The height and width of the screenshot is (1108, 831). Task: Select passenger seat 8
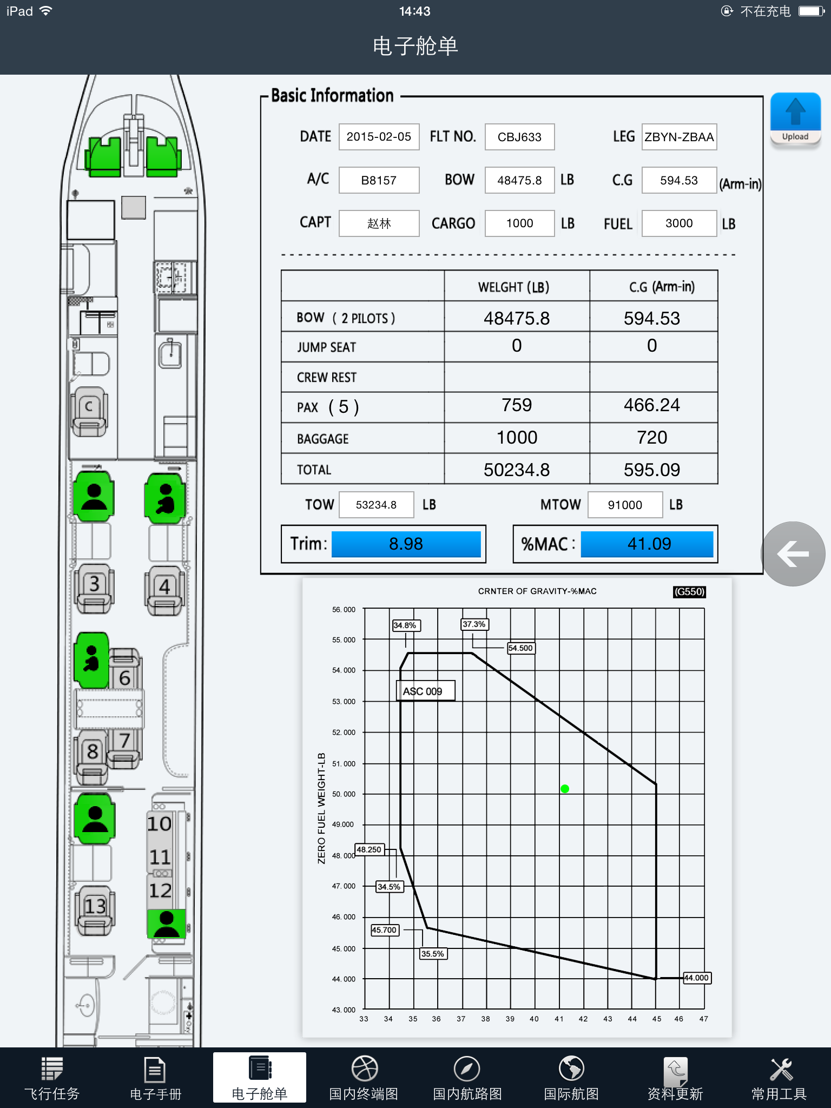click(92, 756)
